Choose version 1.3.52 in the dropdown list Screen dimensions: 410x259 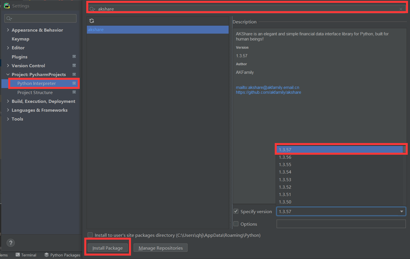click(339, 187)
